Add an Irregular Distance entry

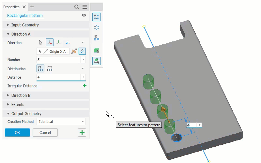pyautogui.click(x=84, y=86)
